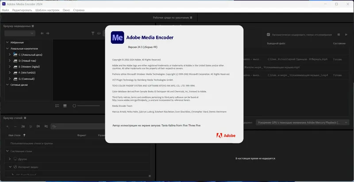Viewport: 354px width, 182px height.
Task: Select the F: drive icon
Action: click(x=15, y=73)
